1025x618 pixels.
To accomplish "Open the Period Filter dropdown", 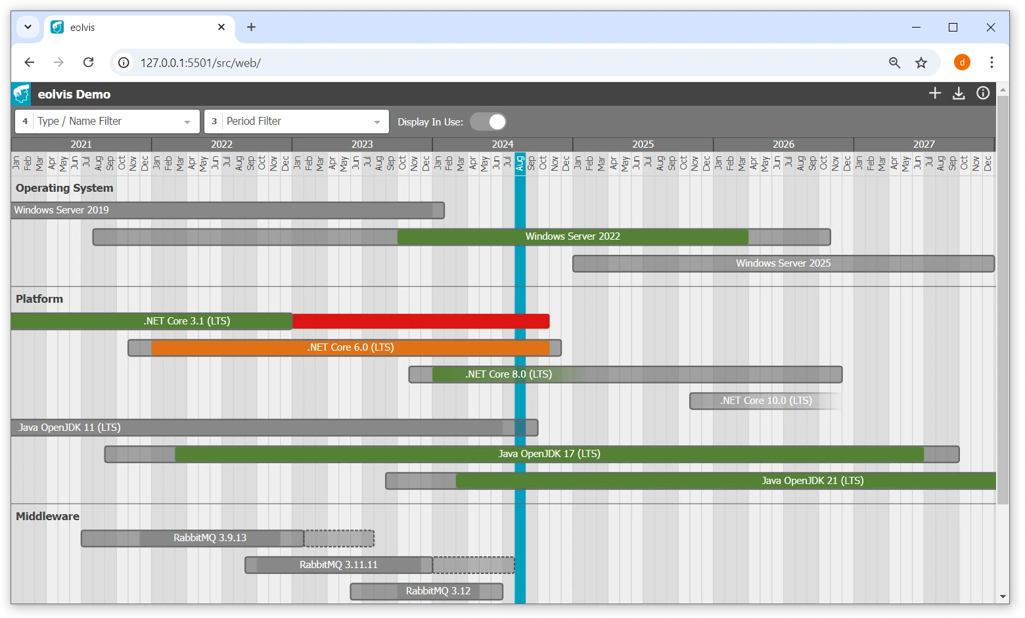I will click(x=296, y=121).
